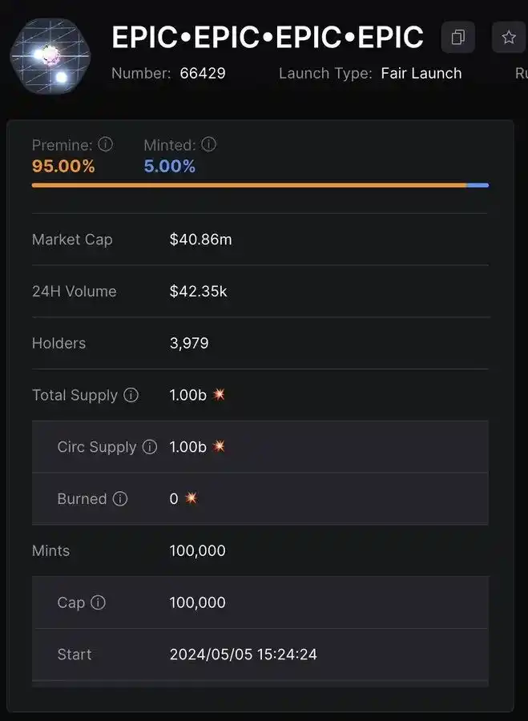The image size is (528, 721).
Task: Click the Holders count 3,979
Action: (x=189, y=343)
